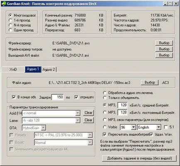This screenshot has height=166, width=180.
Task: Click the не доступно subtitle frameserver text
Action: point(62,49)
